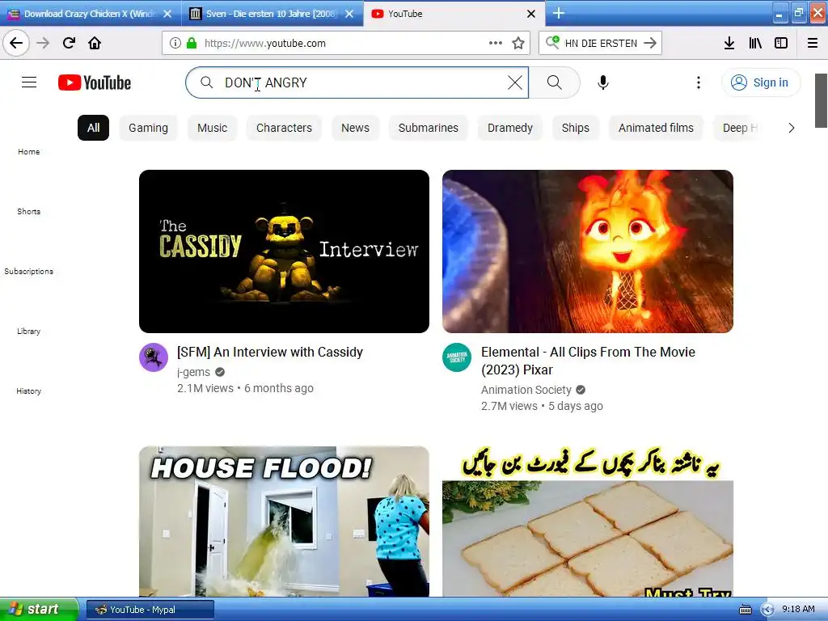
Task: Open The Cassidy Interview video thumbnail
Action: pos(284,251)
